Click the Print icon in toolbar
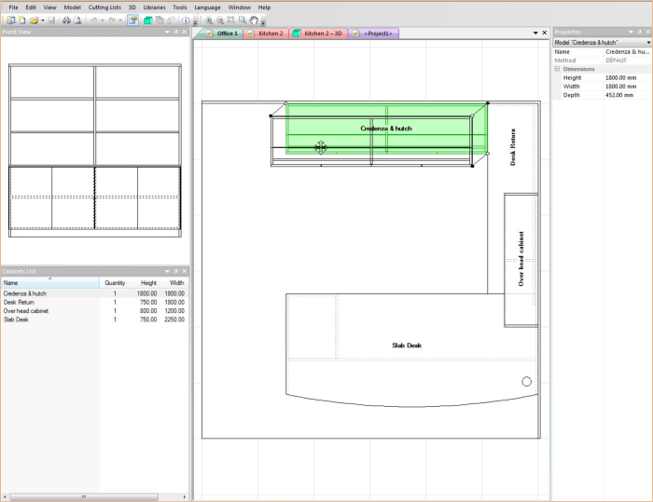 [66, 20]
